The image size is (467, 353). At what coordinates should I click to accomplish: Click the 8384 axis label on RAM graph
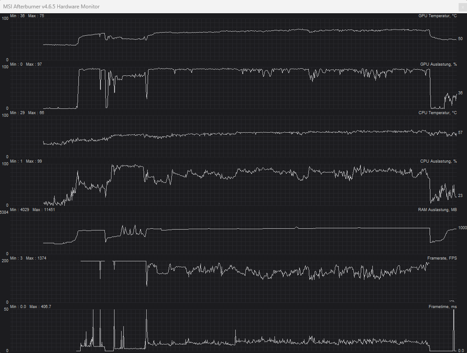point(4,212)
